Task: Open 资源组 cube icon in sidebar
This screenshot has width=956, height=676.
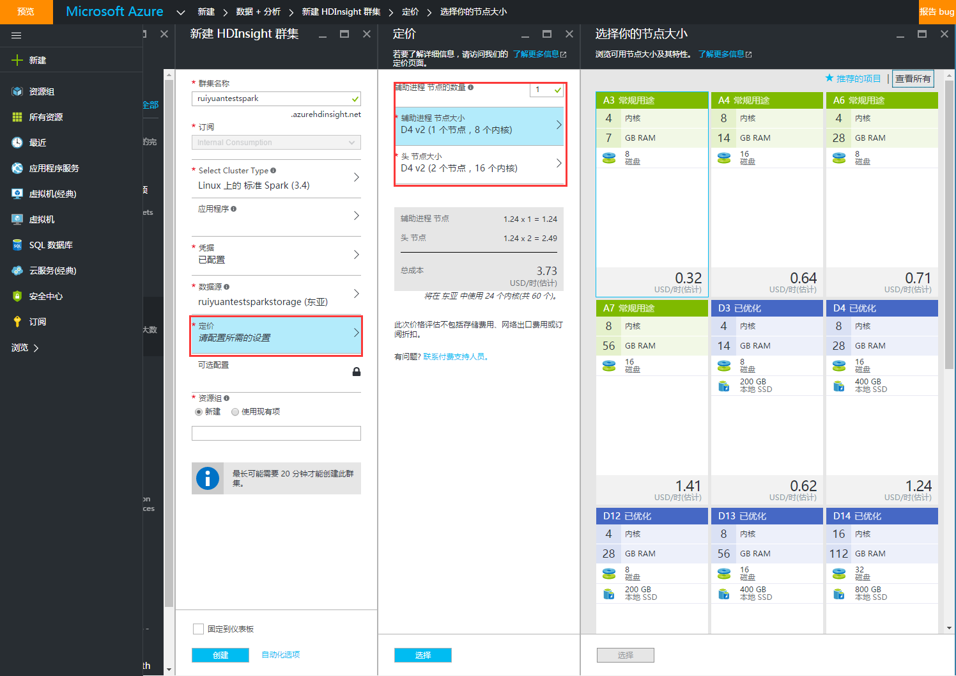Action: pyautogui.click(x=17, y=91)
